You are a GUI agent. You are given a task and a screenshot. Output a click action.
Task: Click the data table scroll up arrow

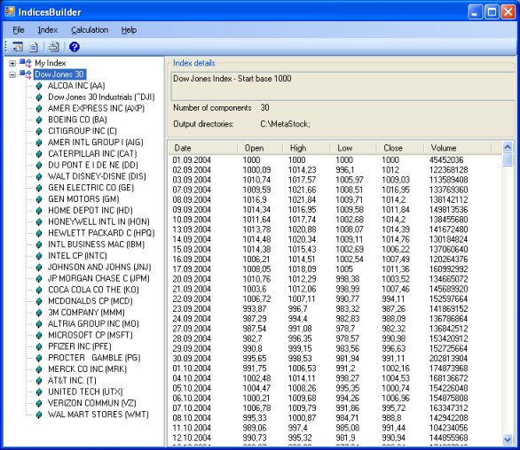[x=508, y=147]
